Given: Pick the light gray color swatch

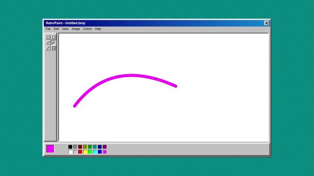Looking at the screenshot, I should point(75,152).
